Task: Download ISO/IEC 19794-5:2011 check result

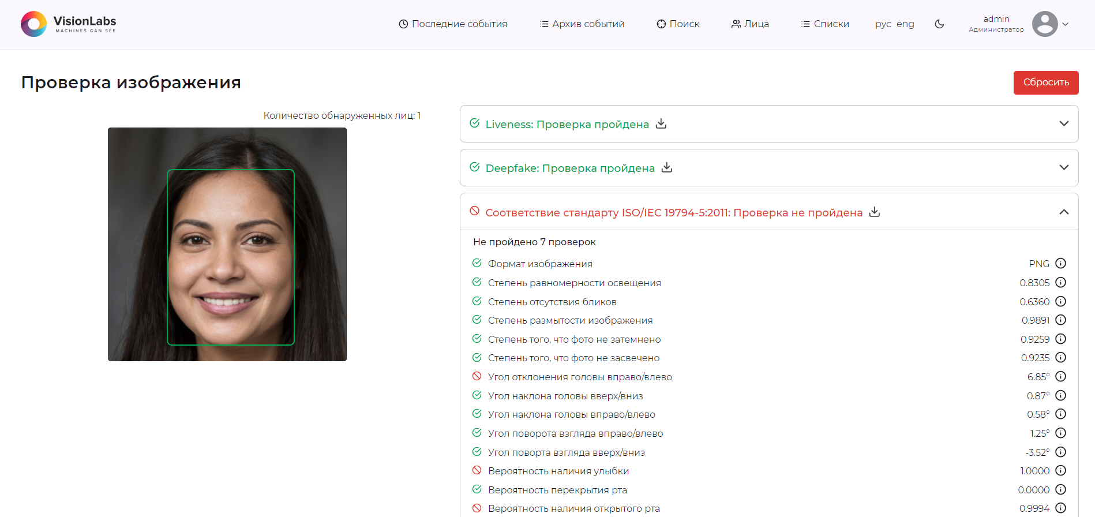Action: pyautogui.click(x=875, y=212)
